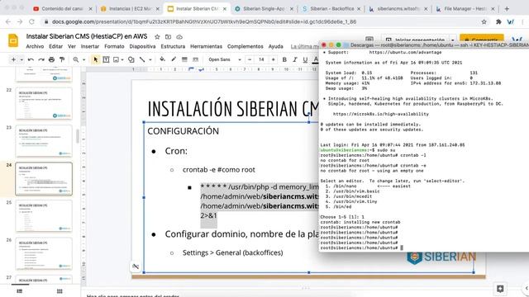Screen dimensions: 529x297
Task: Insert a text box
Action: tap(106, 59)
